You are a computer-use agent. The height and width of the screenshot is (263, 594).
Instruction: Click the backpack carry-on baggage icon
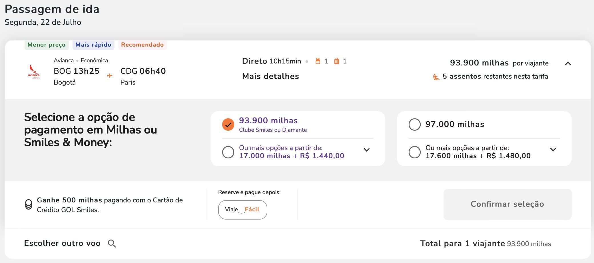pyautogui.click(x=318, y=61)
